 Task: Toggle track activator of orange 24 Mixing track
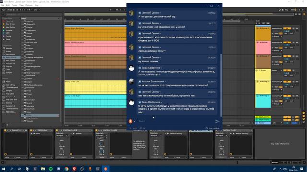click(x=287, y=28)
